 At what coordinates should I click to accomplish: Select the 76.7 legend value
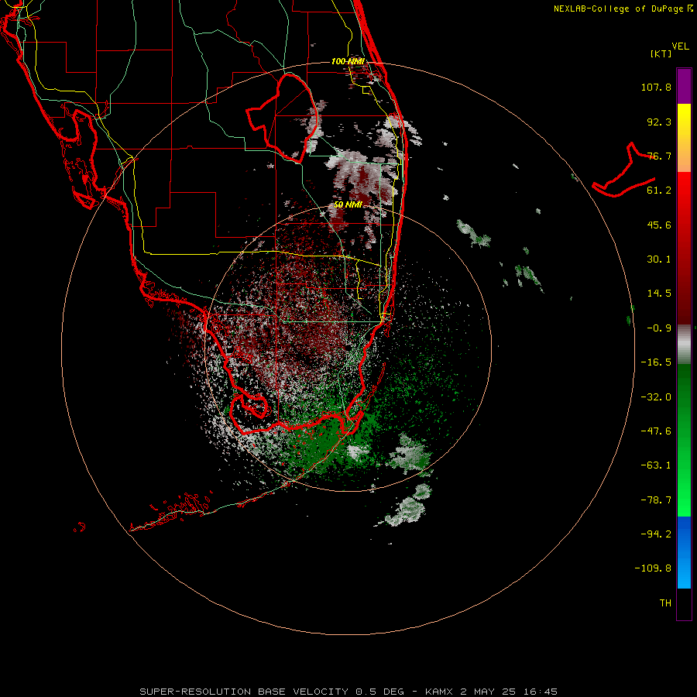(x=659, y=156)
